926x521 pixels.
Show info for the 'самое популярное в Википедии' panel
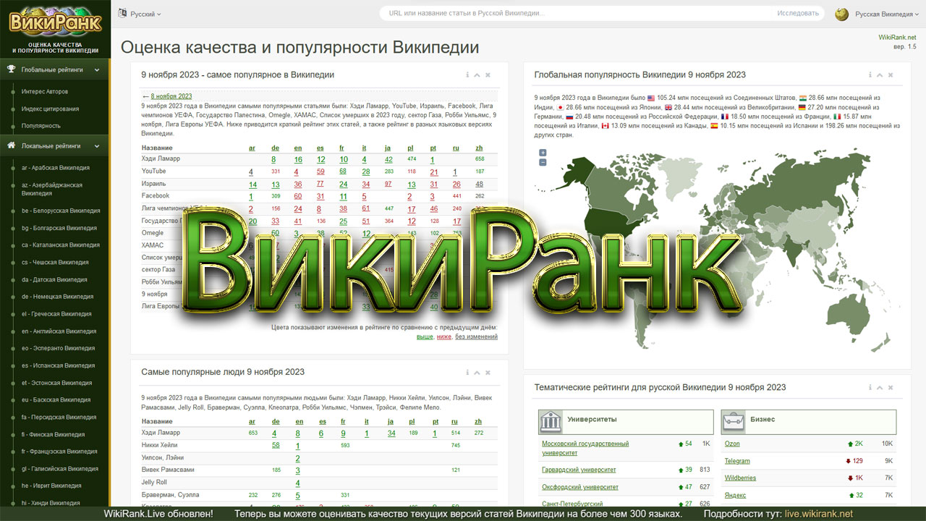[467, 75]
